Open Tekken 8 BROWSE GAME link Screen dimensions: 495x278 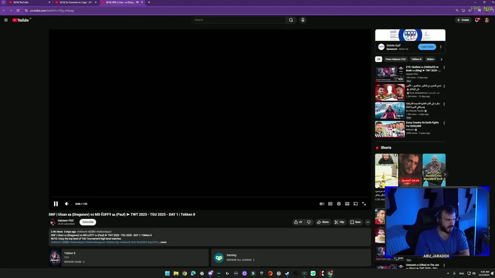(74, 262)
